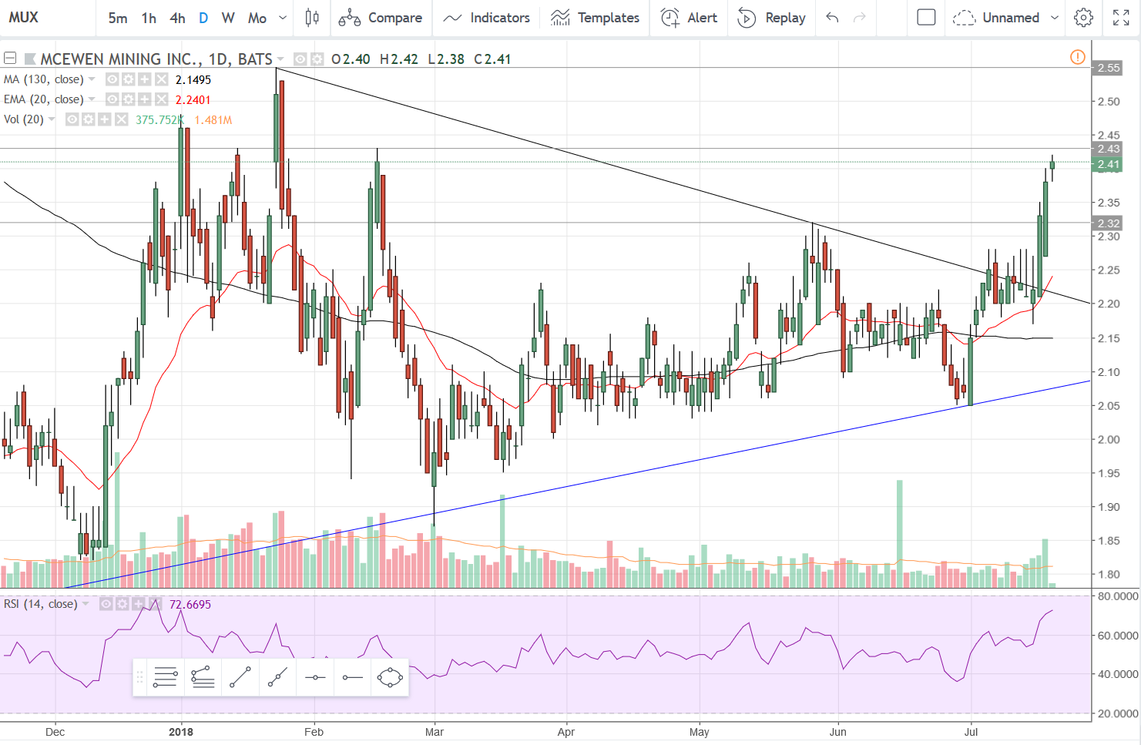Open the Unnamed layout dropdown arrow
Image resolution: width=1141 pixels, height=745 pixels.
[1055, 18]
